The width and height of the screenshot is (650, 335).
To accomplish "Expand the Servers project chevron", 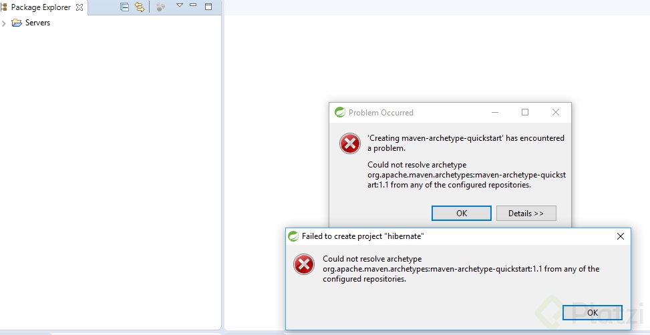I will [x=4, y=23].
